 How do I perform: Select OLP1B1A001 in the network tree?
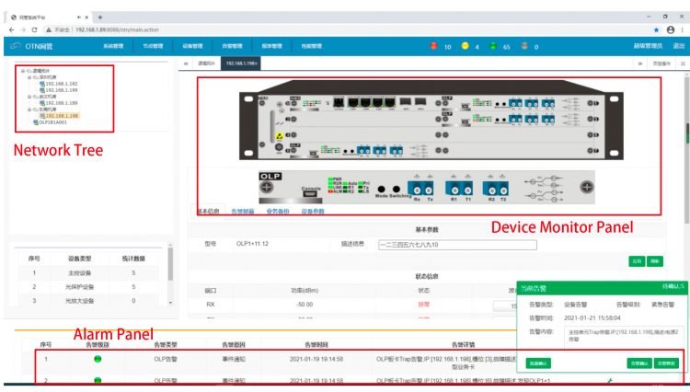coord(52,122)
